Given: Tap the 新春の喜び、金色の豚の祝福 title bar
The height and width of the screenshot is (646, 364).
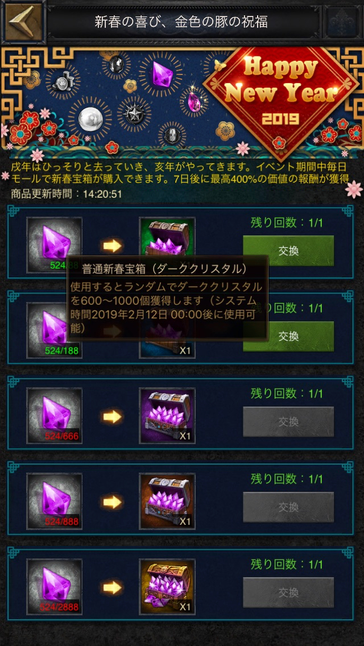Looking at the screenshot, I should pyautogui.click(x=181, y=22).
